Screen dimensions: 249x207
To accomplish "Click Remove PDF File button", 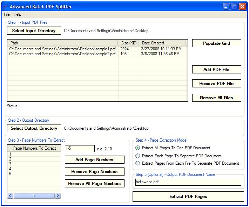I will coord(216,84).
